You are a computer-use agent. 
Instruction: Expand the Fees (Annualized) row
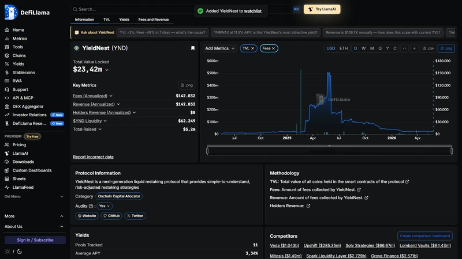111,96
